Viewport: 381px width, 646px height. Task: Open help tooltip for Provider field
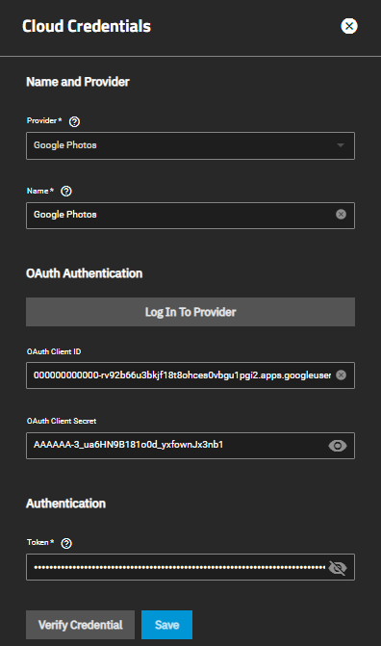coord(74,121)
